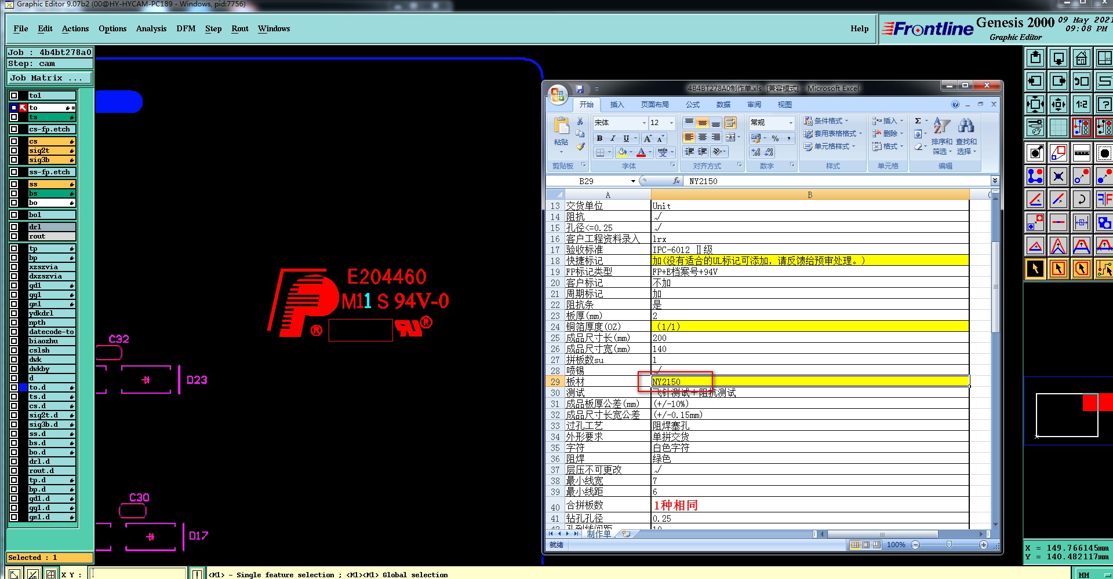Click the Excel format painter brush
The width and height of the screenshot is (1113, 579).
pyautogui.click(x=580, y=147)
